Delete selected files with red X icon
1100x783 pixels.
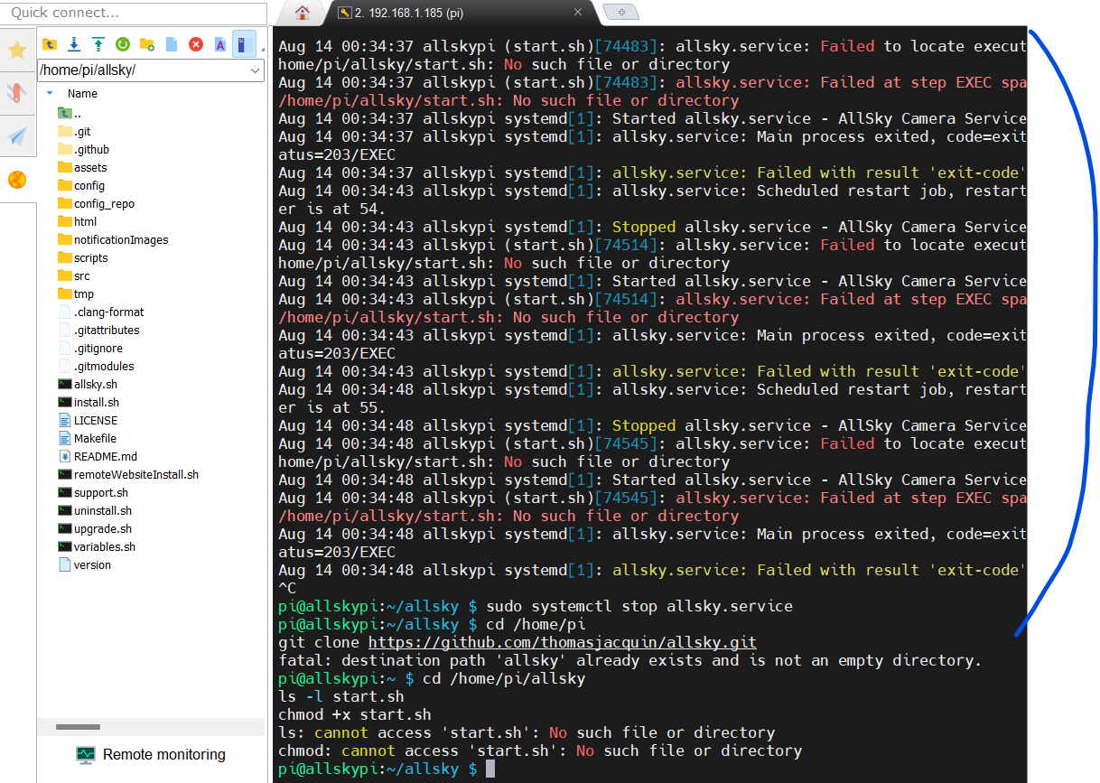click(196, 43)
